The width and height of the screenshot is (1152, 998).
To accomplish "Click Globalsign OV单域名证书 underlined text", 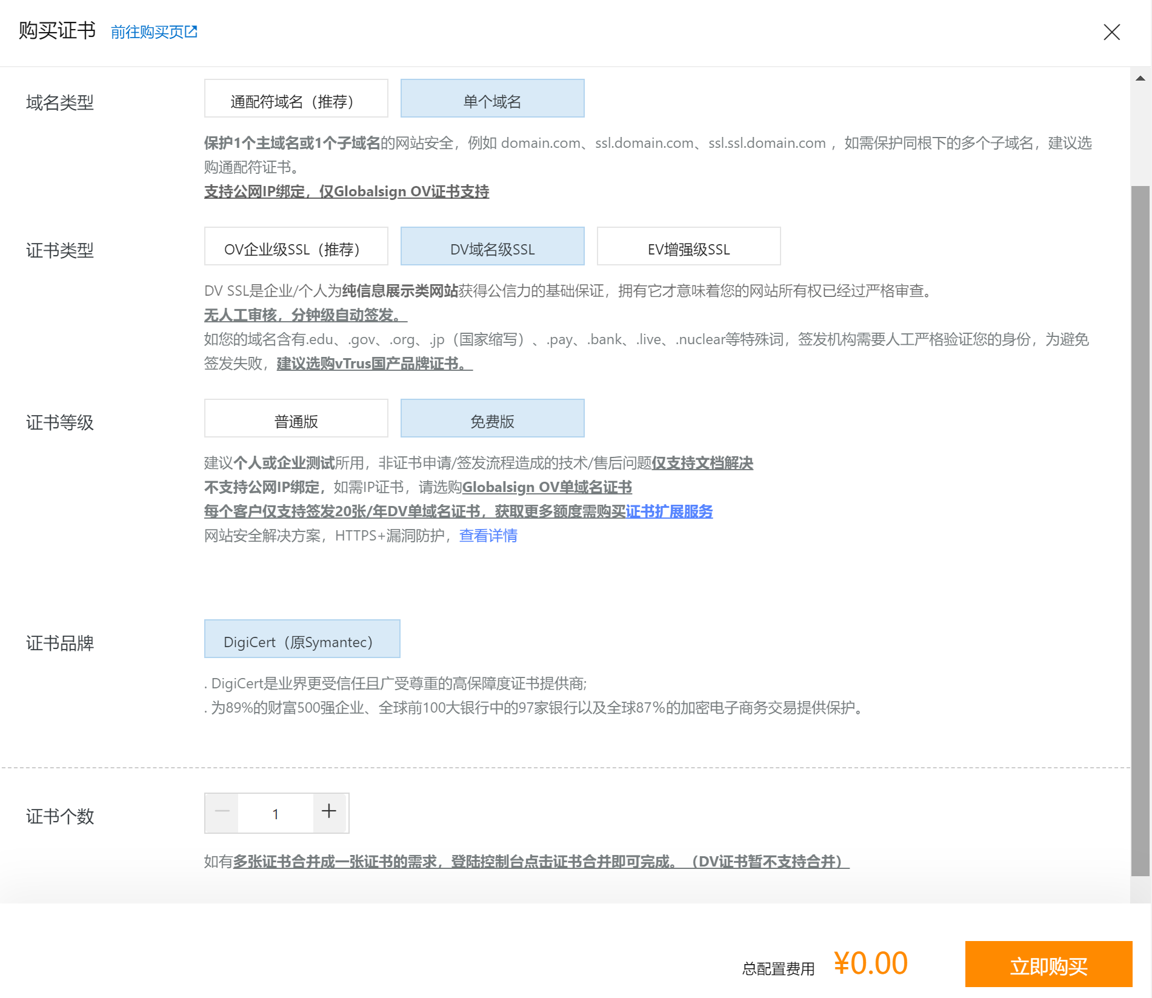I will click(547, 487).
